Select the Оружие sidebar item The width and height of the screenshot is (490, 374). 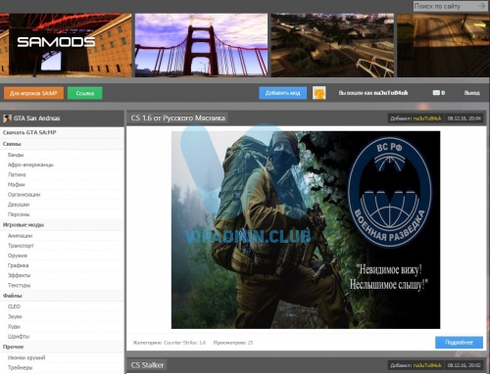click(18, 256)
